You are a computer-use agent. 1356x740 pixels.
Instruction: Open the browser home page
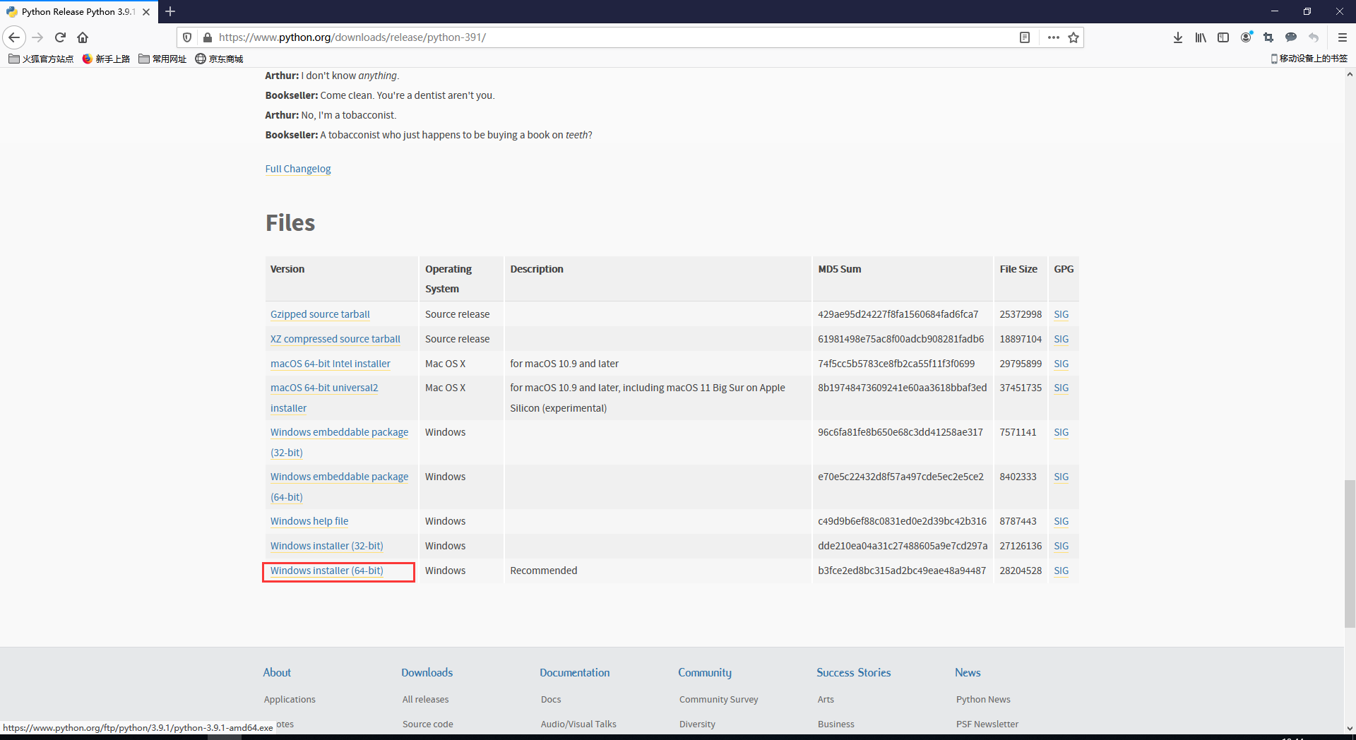coord(83,37)
